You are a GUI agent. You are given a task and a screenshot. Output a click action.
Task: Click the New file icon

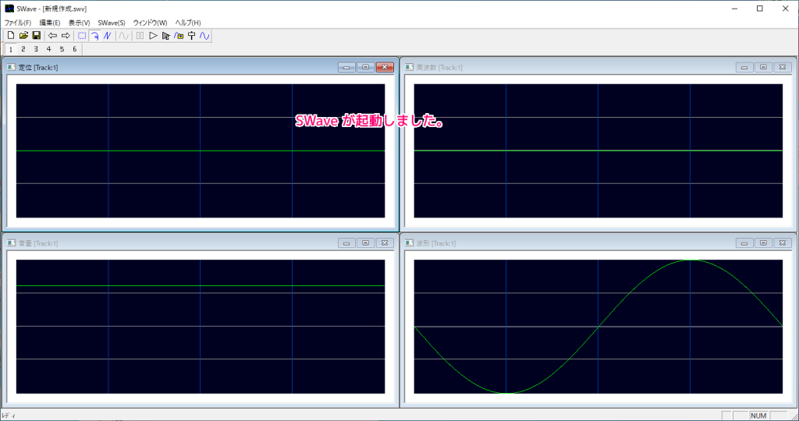click(10, 36)
